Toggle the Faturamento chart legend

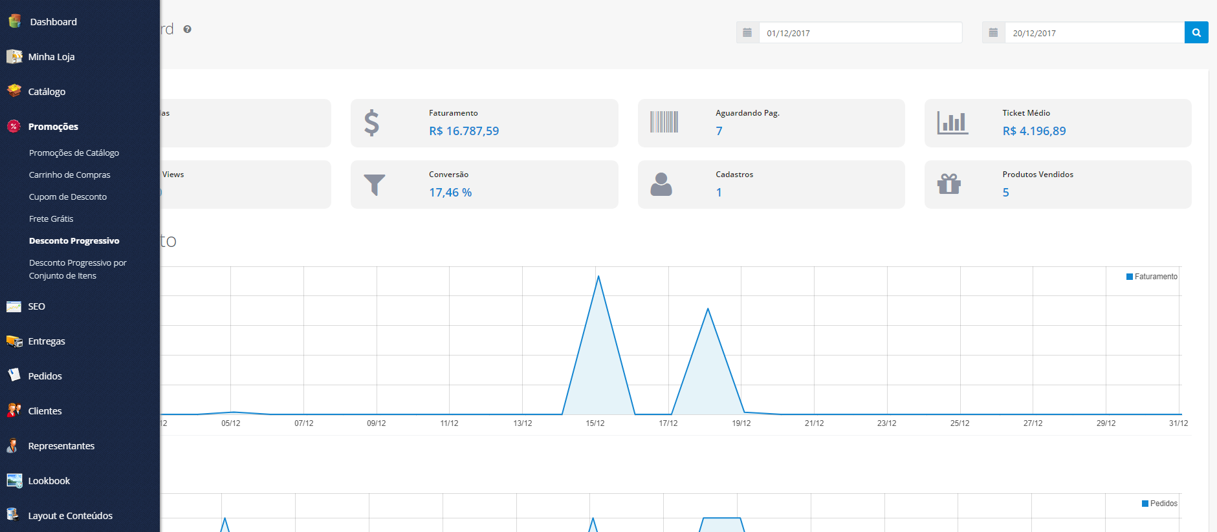(x=1152, y=277)
